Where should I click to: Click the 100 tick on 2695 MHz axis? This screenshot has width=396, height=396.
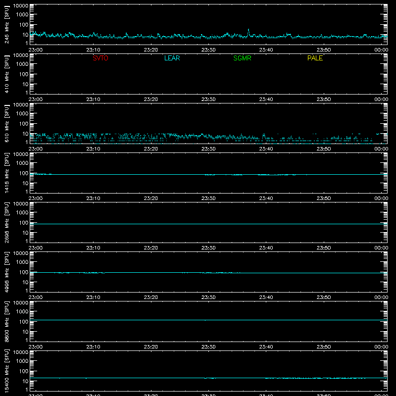[x=24, y=223]
